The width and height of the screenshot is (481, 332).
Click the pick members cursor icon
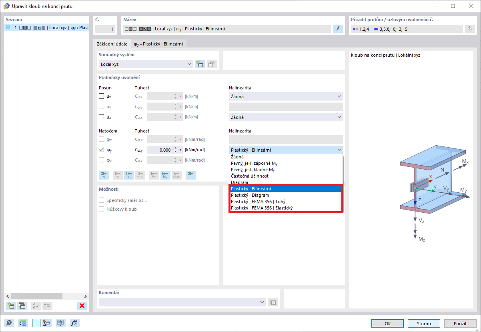coord(470,29)
